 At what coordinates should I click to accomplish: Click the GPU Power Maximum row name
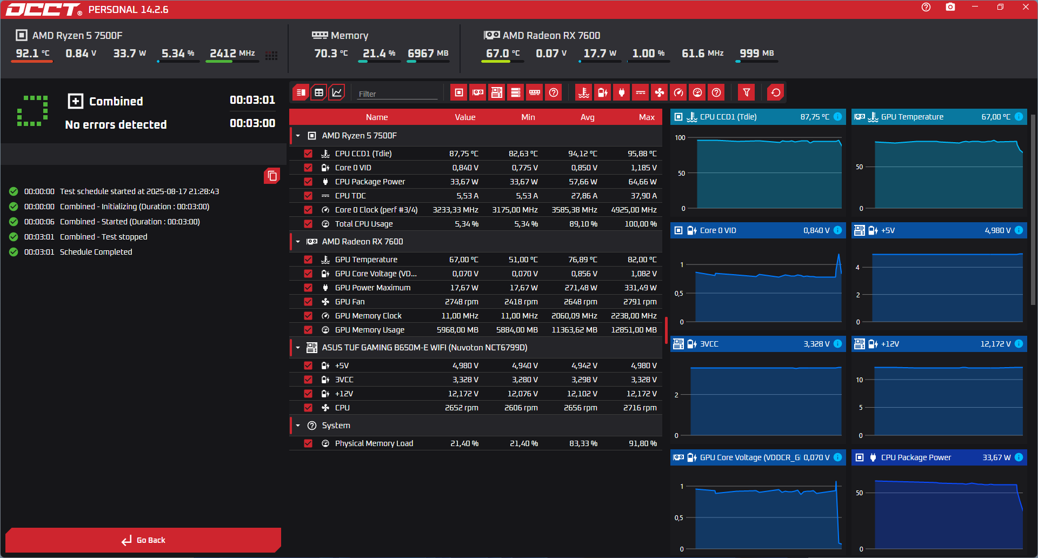[x=372, y=288]
